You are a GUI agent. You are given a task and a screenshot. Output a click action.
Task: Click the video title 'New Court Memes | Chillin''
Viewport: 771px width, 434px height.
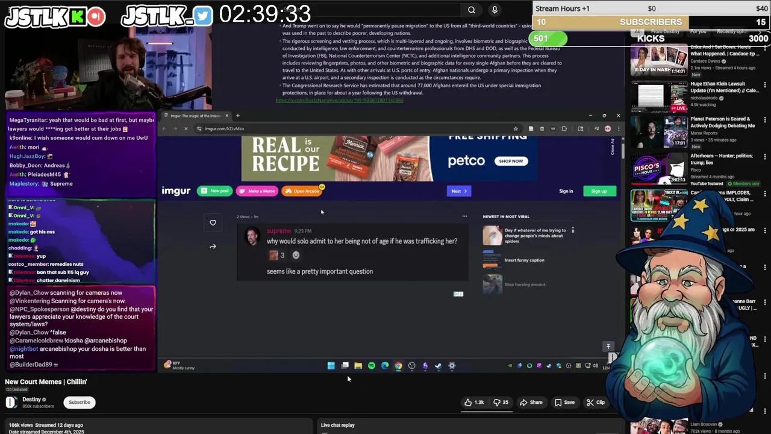coord(46,382)
